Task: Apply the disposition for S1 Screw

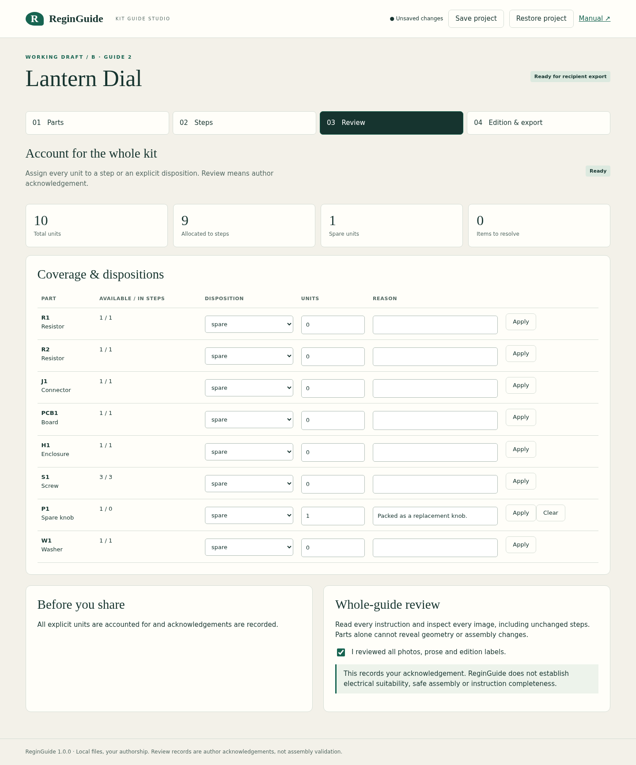Action: pos(521,481)
